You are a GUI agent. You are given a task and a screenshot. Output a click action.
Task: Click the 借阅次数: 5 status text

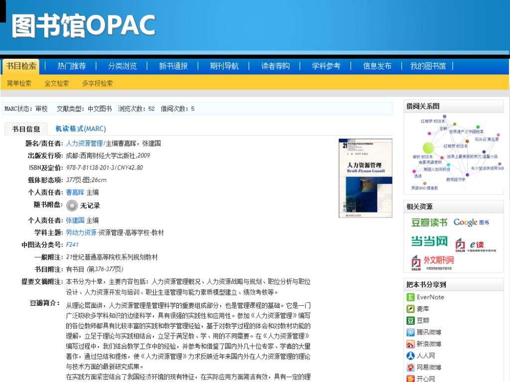pyautogui.click(x=178, y=109)
